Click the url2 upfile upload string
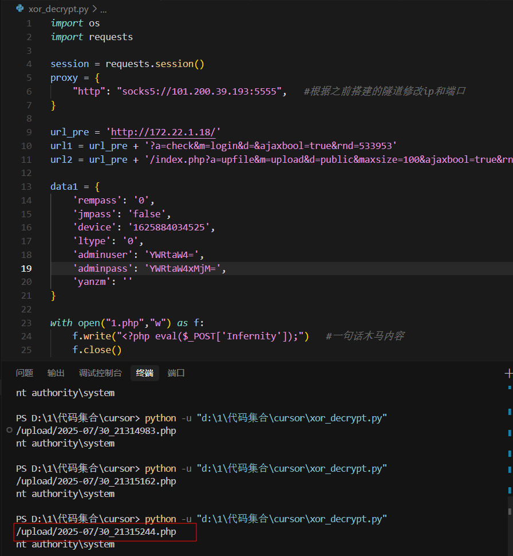The image size is (513, 556). pyautogui.click(x=329, y=159)
